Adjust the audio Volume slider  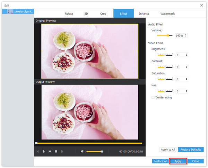click(x=165, y=35)
